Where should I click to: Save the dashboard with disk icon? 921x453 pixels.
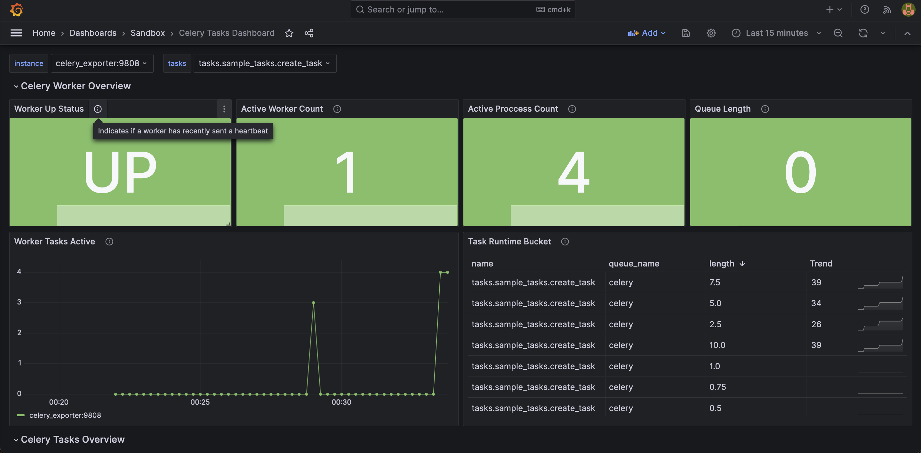tap(685, 33)
